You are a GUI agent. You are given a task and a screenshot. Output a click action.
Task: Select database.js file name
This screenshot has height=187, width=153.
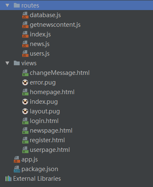pos(45,15)
